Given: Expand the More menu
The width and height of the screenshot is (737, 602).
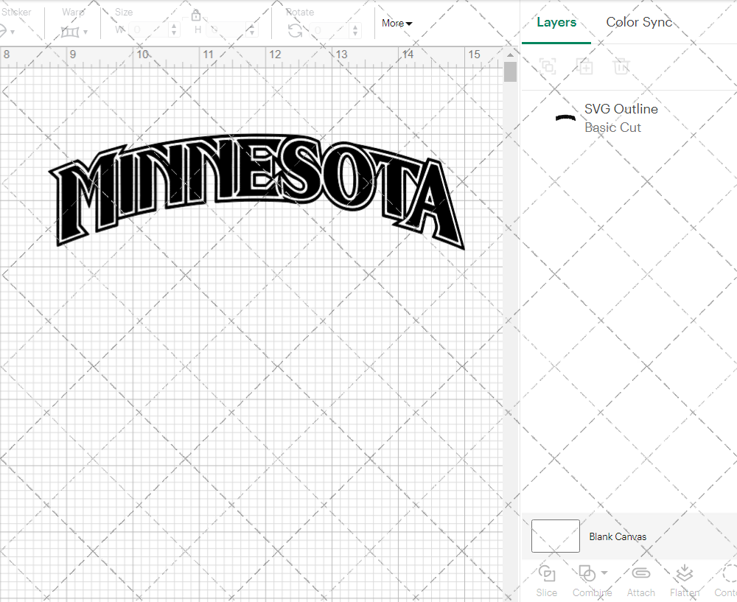Looking at the screenshot, I should coord(396,23).
